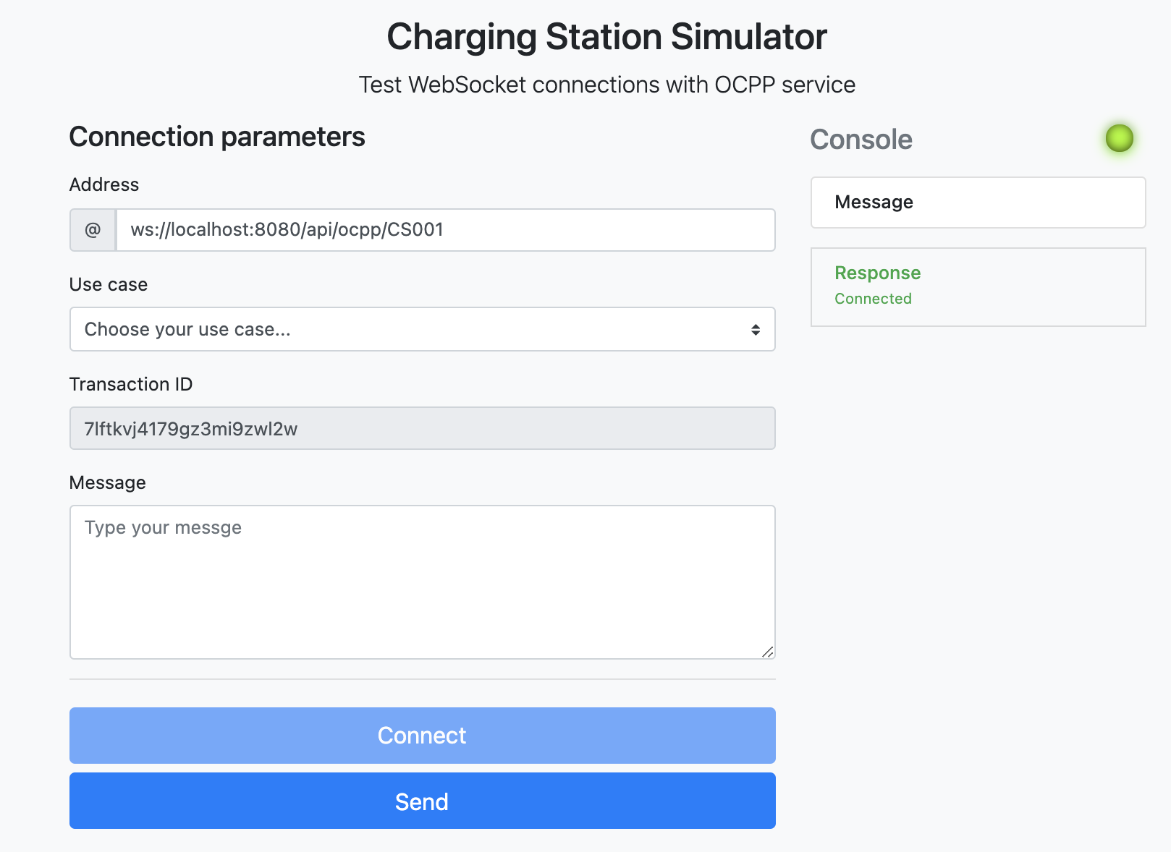The image size is (1171, 852).
Task: Click the resize handle of the message textarea
Action: [767, 652]
